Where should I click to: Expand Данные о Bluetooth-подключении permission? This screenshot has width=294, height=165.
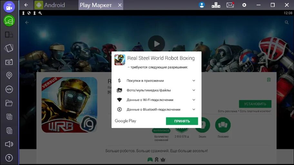coord(156,109)
